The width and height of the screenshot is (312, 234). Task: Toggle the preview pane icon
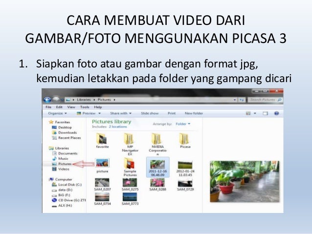265,113
